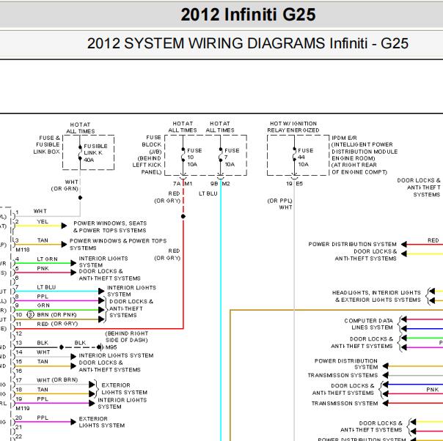Click connector label '9B M2'
The height and width of the screenshot is (441, 443).
click(x=220, y=184)
